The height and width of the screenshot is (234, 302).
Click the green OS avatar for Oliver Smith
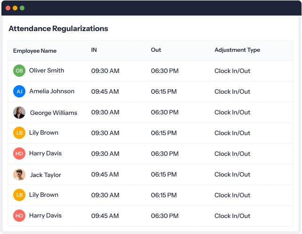[x=19, y=71]
